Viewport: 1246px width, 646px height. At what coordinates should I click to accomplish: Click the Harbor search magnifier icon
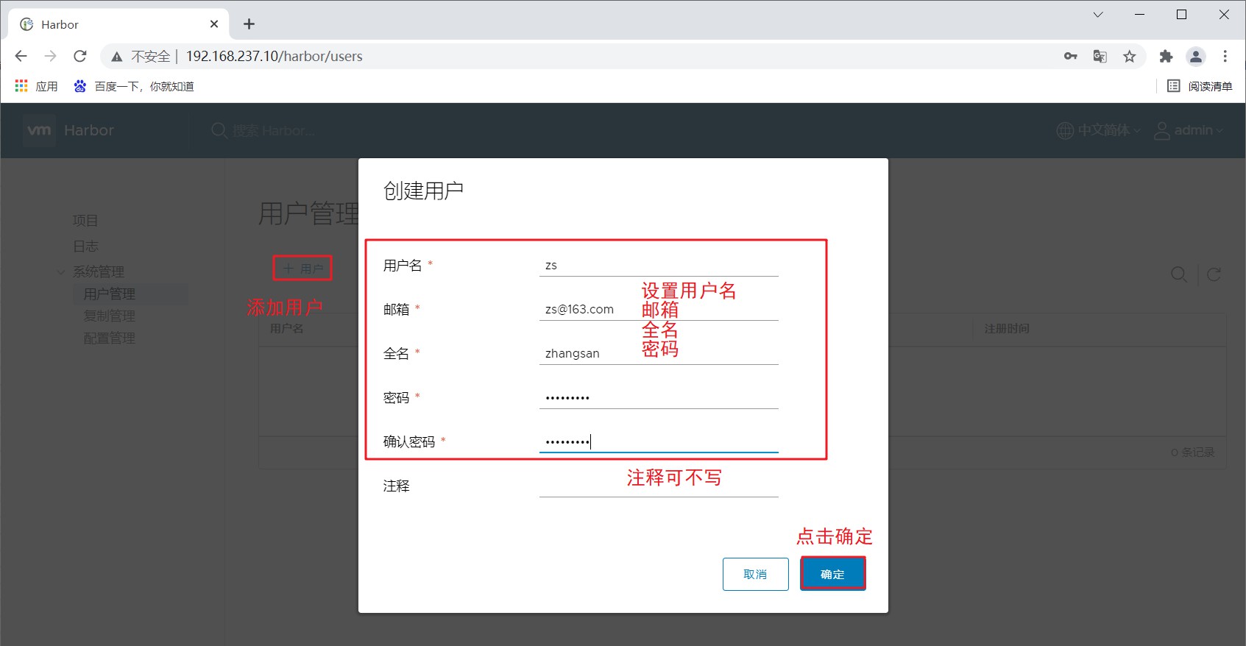219,130
